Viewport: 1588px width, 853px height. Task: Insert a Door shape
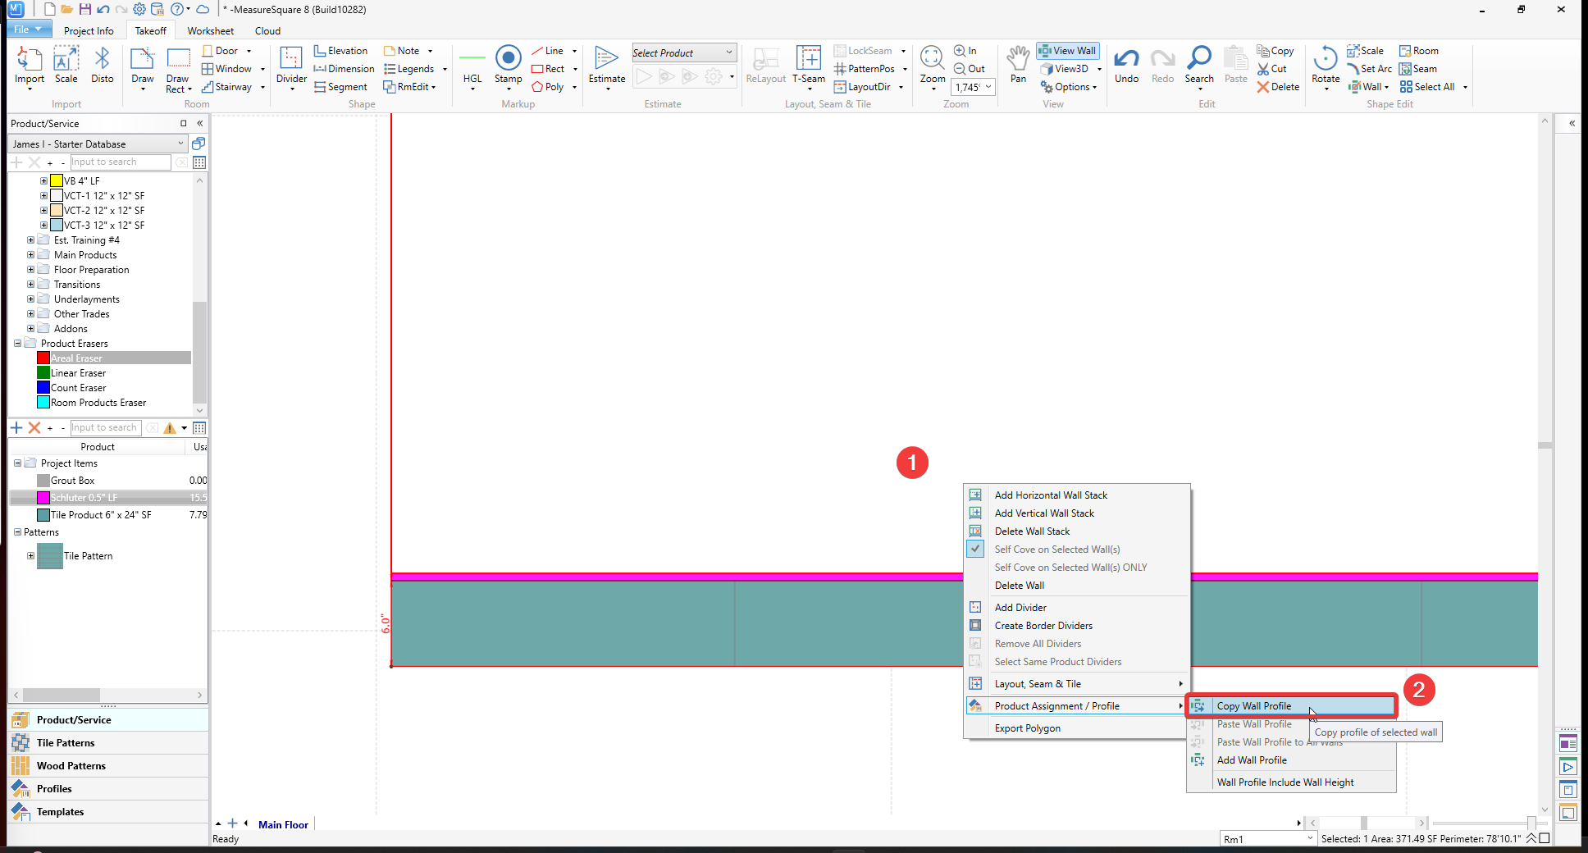pos(220,51)
